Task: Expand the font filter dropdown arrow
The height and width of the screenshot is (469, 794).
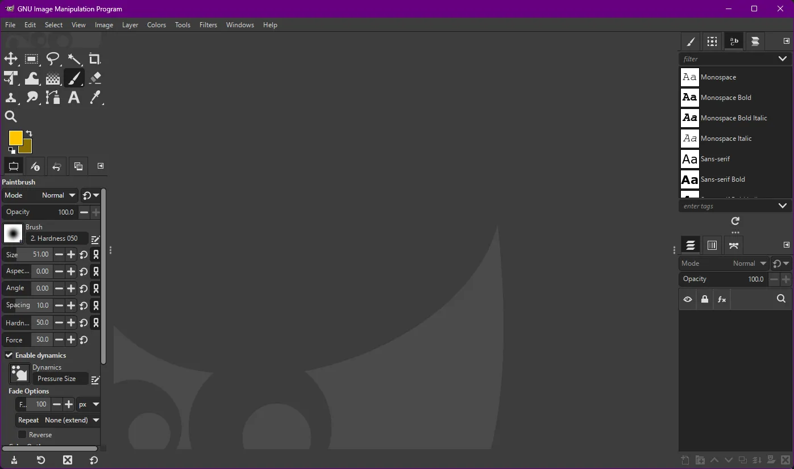Action: [x=783, y=59]
